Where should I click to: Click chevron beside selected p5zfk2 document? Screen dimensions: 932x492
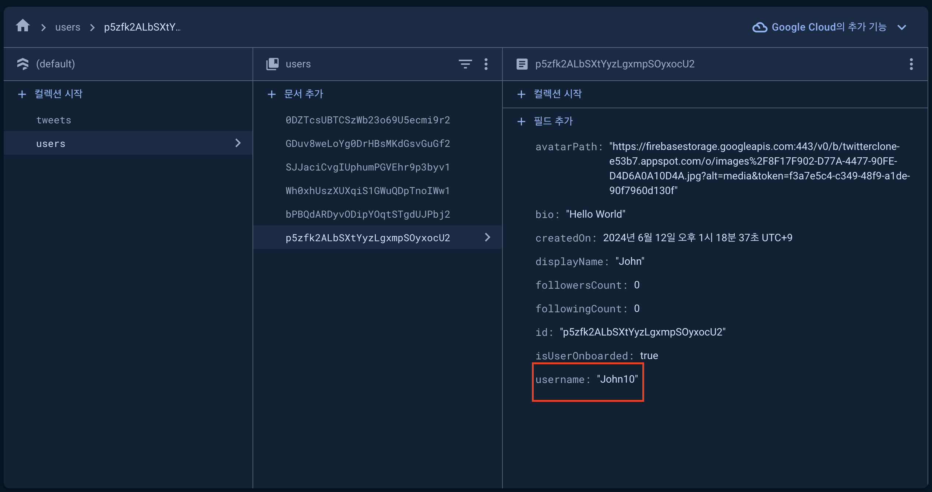point(487,238)
